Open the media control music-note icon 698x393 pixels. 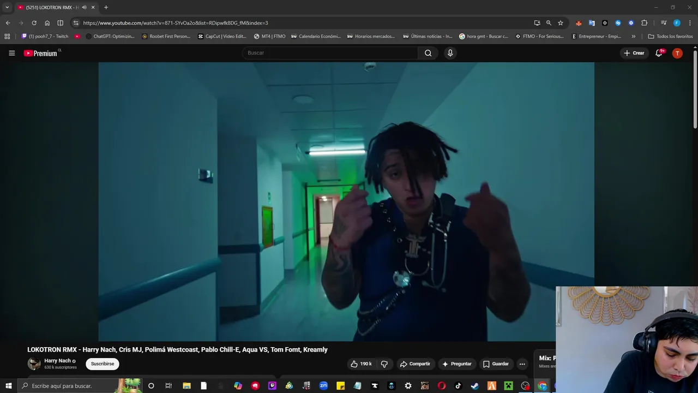664,23
